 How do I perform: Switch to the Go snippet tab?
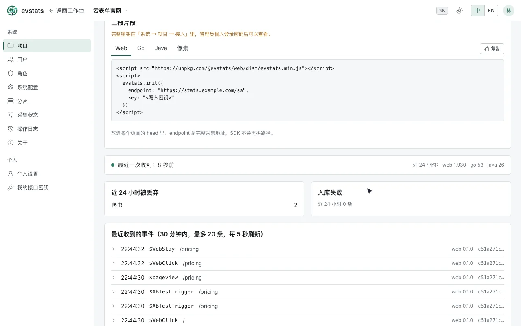click(141, 48)
